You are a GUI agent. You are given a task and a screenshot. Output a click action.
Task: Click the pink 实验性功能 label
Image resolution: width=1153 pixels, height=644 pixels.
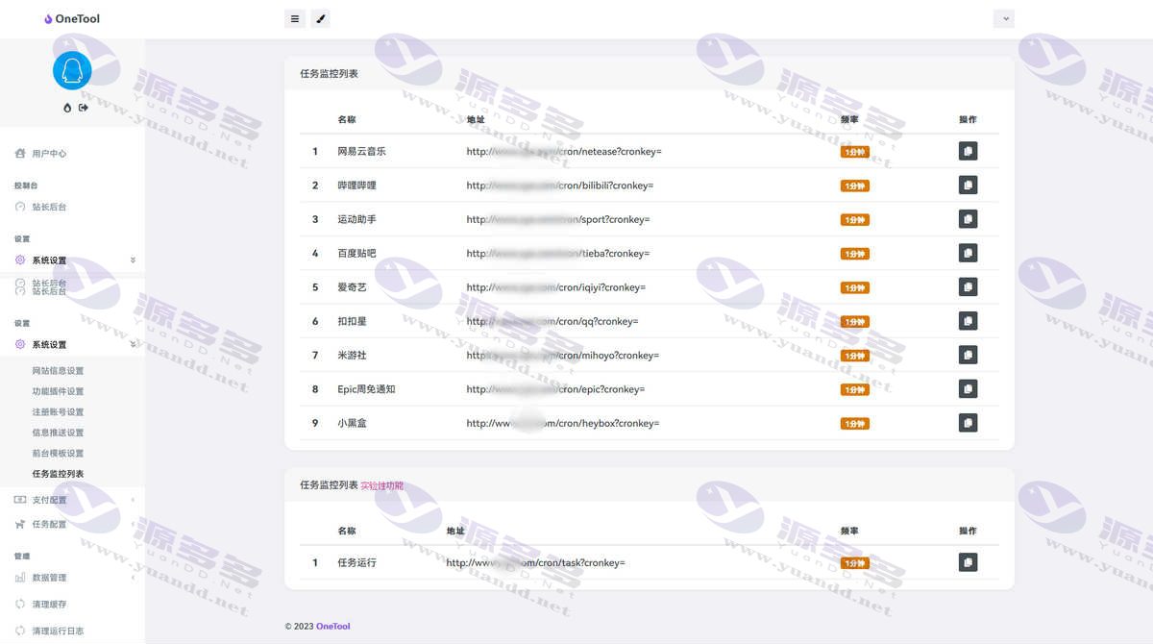click(x=382, y=486)
